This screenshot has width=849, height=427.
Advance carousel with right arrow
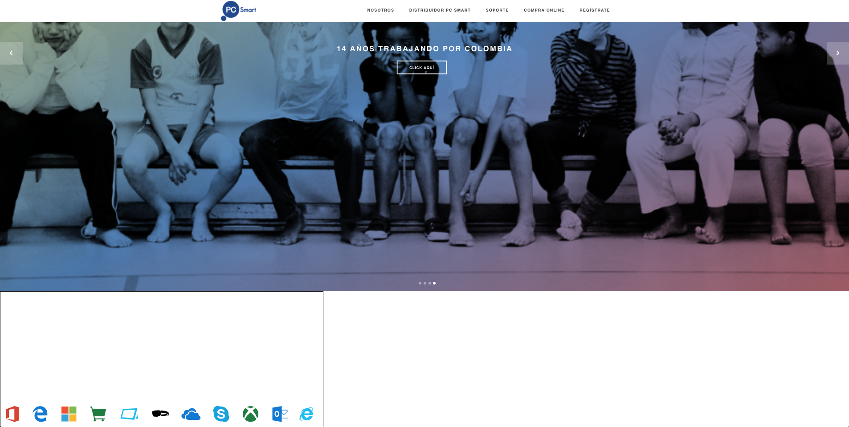tap(837, 53)
